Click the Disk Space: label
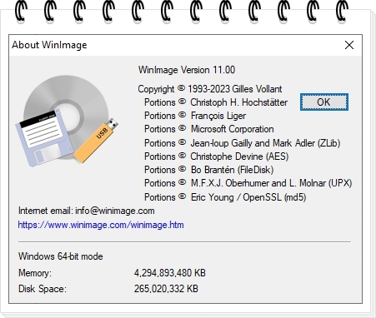 43,289
